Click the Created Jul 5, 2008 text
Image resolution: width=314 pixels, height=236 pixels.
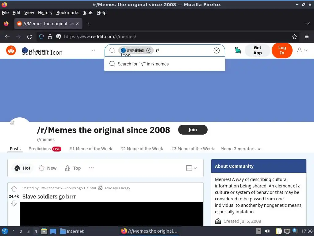click(242, 221)
